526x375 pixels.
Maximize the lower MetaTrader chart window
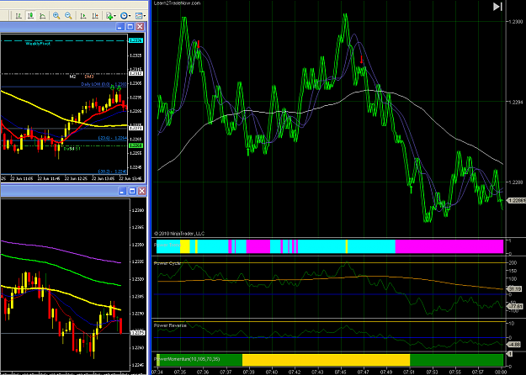132,191
